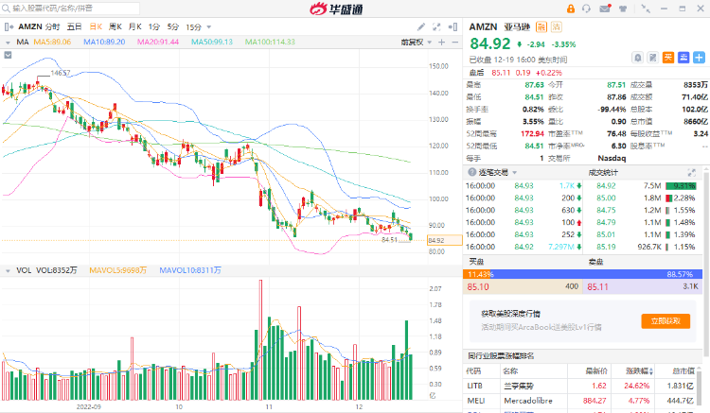Click bid price 85.10
710x413 pixels.
[478, 286]
